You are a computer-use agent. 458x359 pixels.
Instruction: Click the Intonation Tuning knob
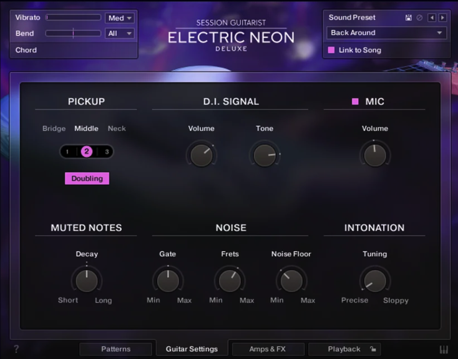375,281
